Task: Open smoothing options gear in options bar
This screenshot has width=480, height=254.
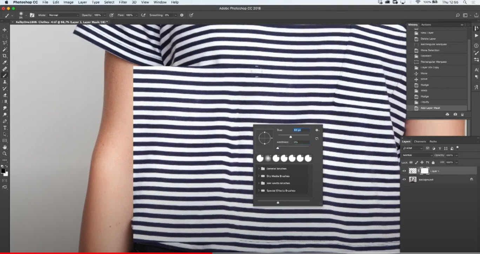Action: pyautogui.click(x=182, y=15)
